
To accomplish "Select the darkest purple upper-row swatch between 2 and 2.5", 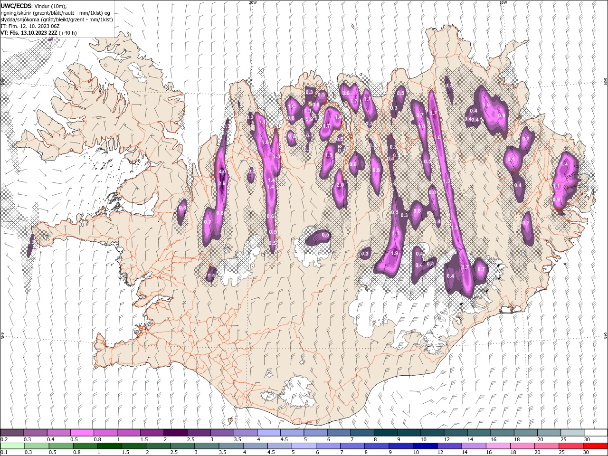I will [x=175, y=433].
